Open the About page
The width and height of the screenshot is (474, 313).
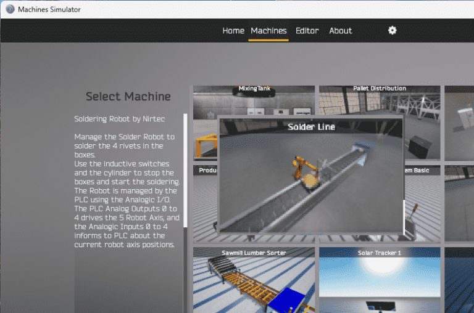[x=340, y=31]
